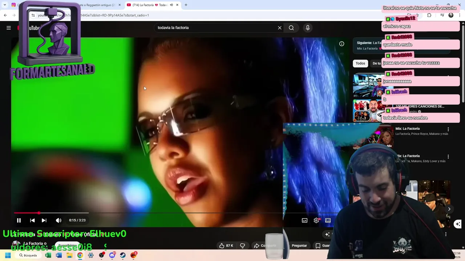Pause the YouTube video
The height and width of the screenshot is (261, 465).
(x=19, y=220)
